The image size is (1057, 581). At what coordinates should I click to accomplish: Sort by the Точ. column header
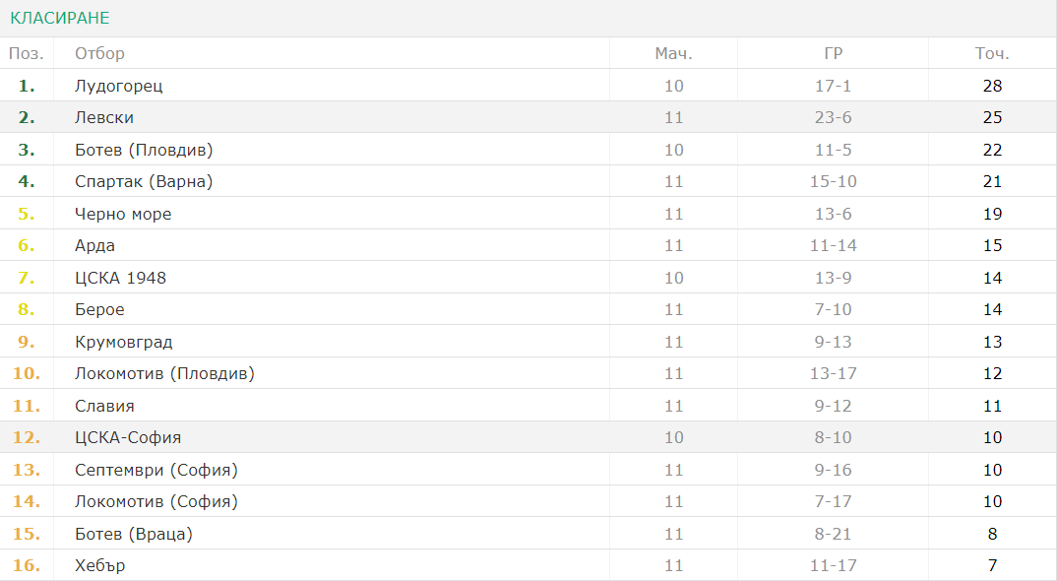click(x=992, y=53)
